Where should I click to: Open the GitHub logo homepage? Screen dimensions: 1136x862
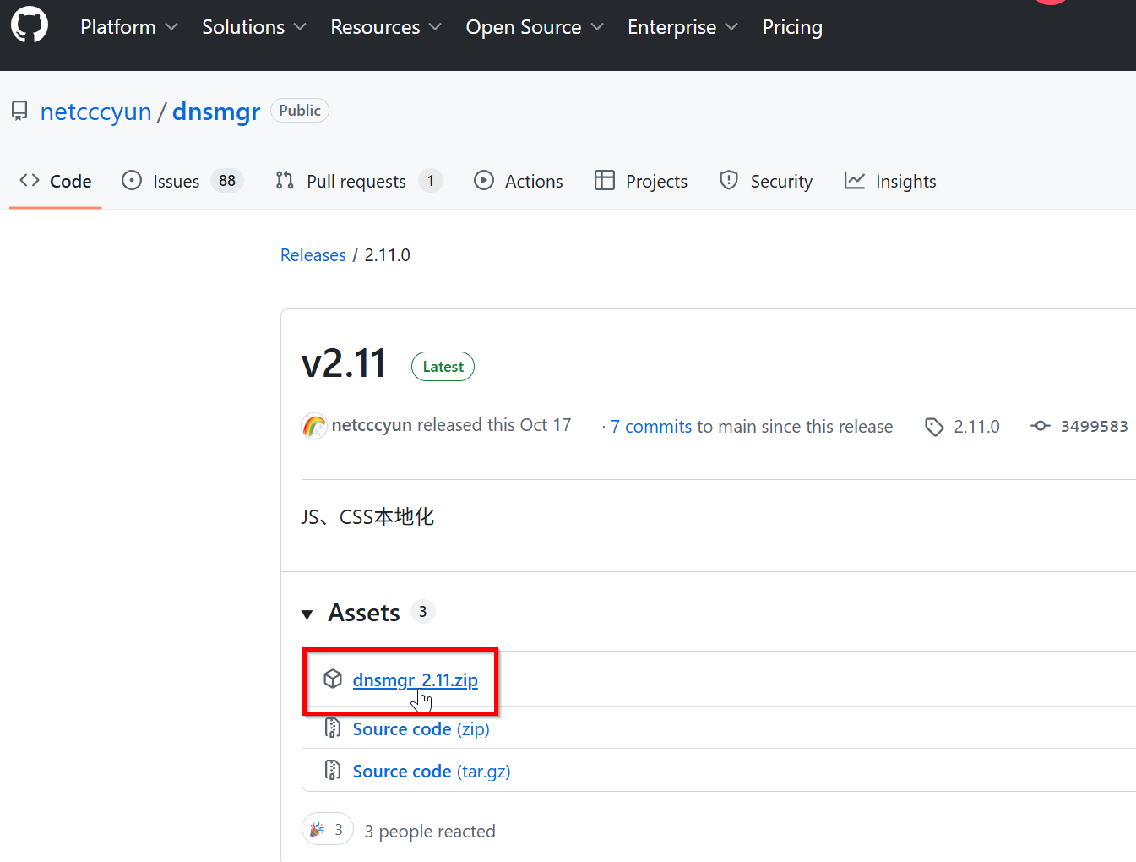pyautogui.click(x=30, y=25)
